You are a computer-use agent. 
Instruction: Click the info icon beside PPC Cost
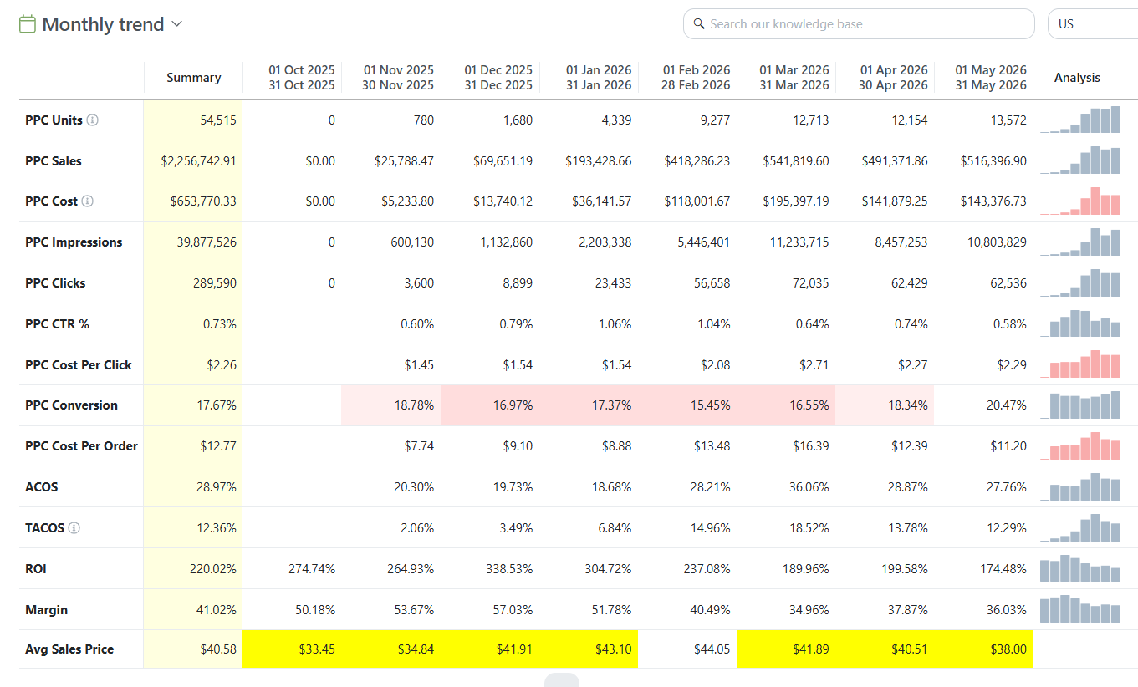tap(88, 201)
